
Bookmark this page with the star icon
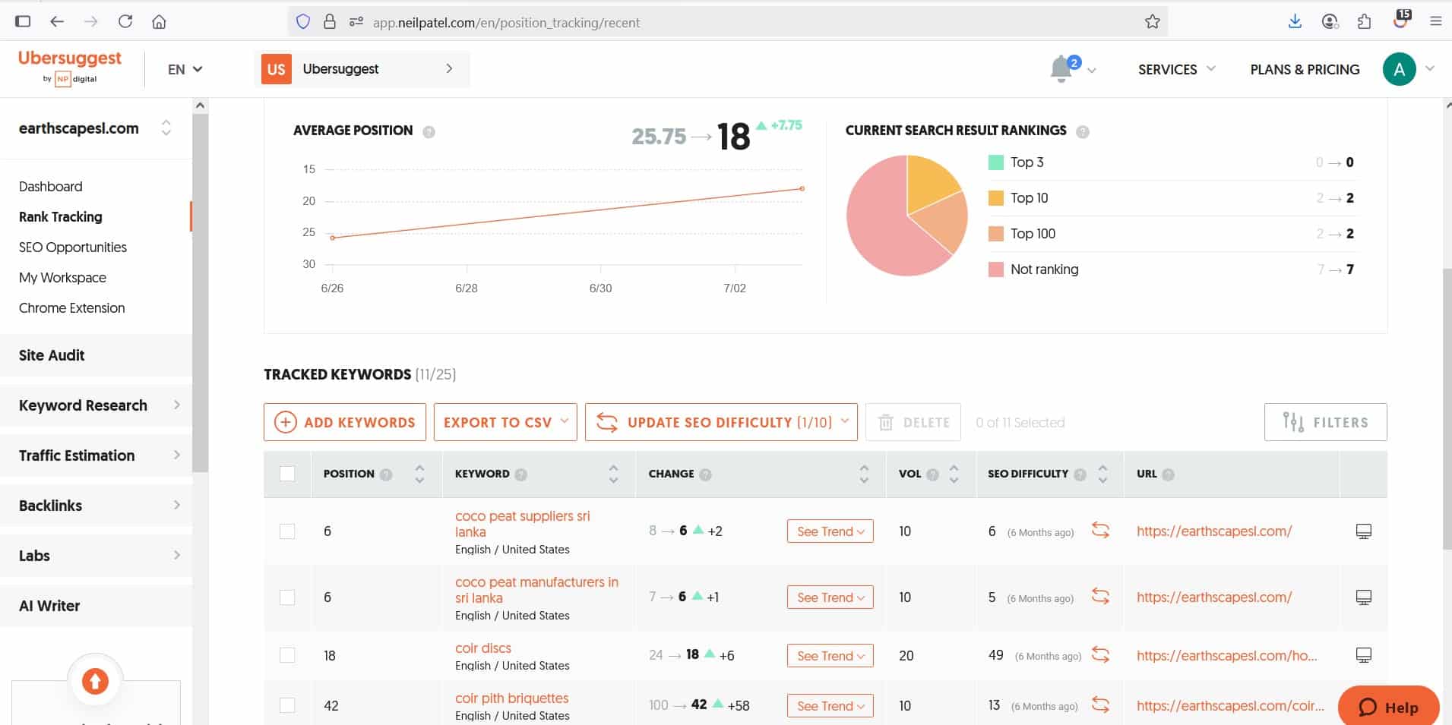1152,22
